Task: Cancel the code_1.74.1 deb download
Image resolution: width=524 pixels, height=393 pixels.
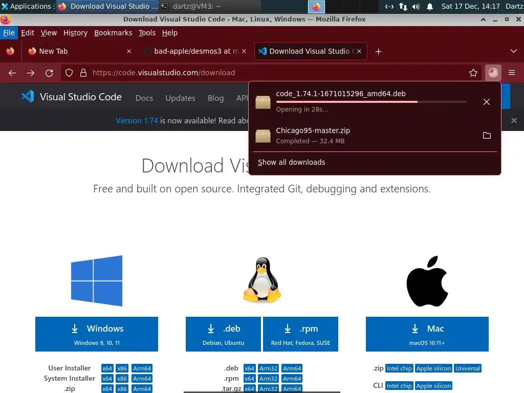Action: [x=487, y=102]
